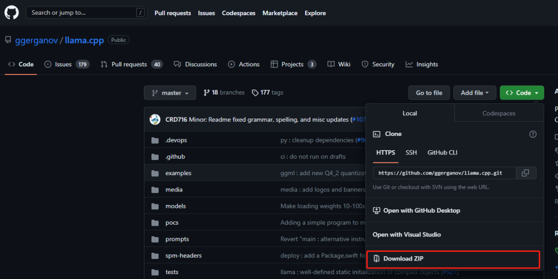Switch to the Codespaces tab in dropdown
Screen dimensions: 558x279
499,113
